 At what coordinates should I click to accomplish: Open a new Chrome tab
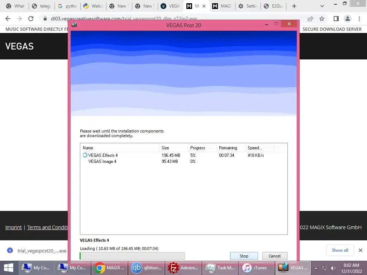[x=294, y=6]
